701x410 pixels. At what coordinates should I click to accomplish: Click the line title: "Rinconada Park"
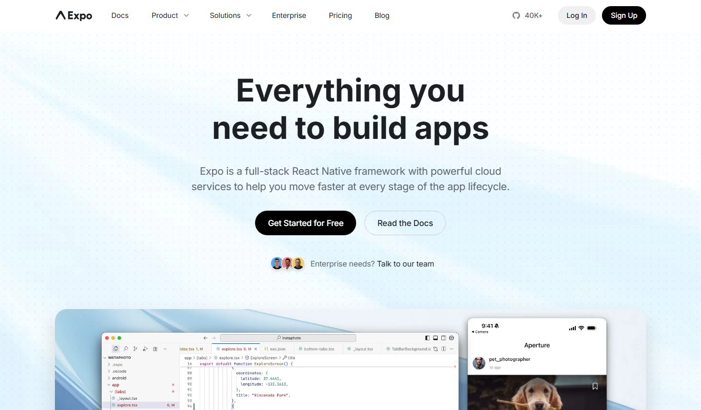coord(263,395)
